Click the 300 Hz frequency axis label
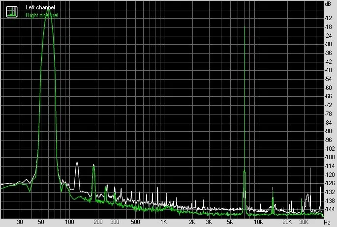337x227 pixels. click(x=115, y=222)
